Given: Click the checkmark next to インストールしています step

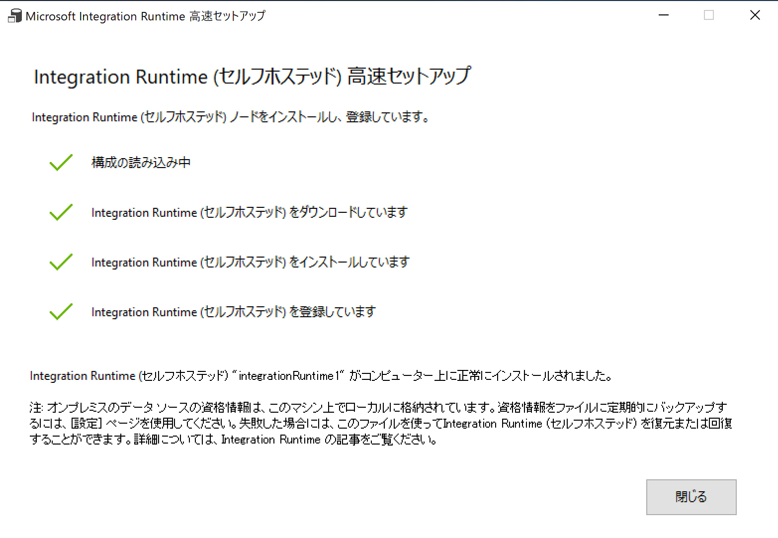Looking at the screenshot, I should click(61, 262).
